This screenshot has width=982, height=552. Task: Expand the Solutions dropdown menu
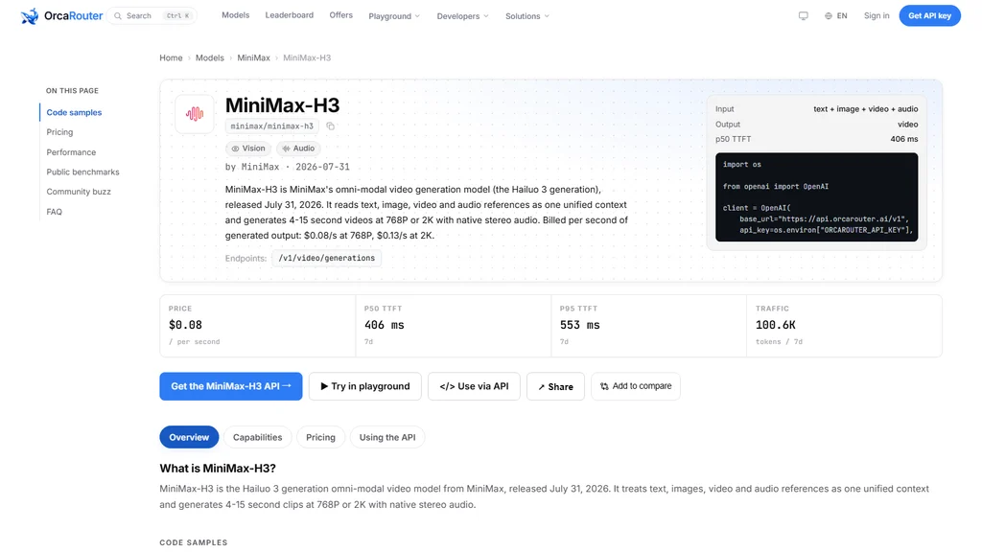[x=526, y=16]
